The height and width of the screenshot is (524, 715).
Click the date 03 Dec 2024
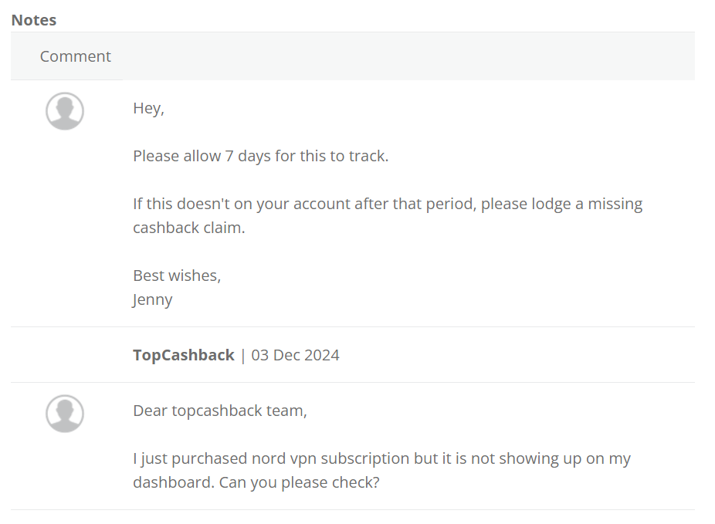tap(296, 356)
